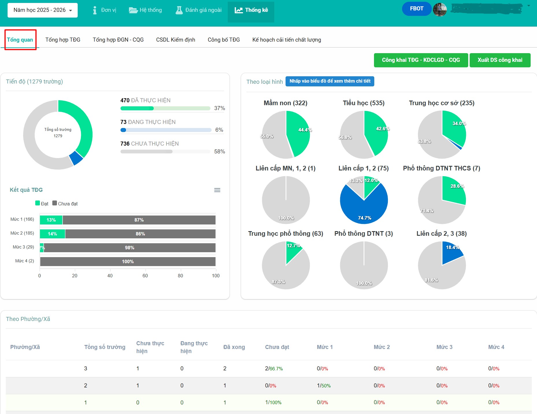Screen dimensions: 537x414
Task: Click the Công khai TĐG - KDCLGD - CQG button
Action: tap(421, 60)
